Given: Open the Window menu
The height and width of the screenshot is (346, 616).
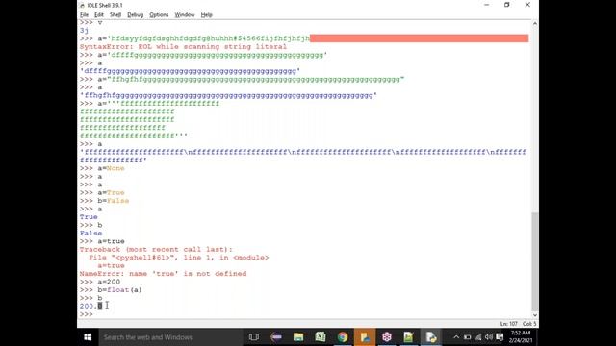Looking at the screenshot, I should tap(185, 15).
